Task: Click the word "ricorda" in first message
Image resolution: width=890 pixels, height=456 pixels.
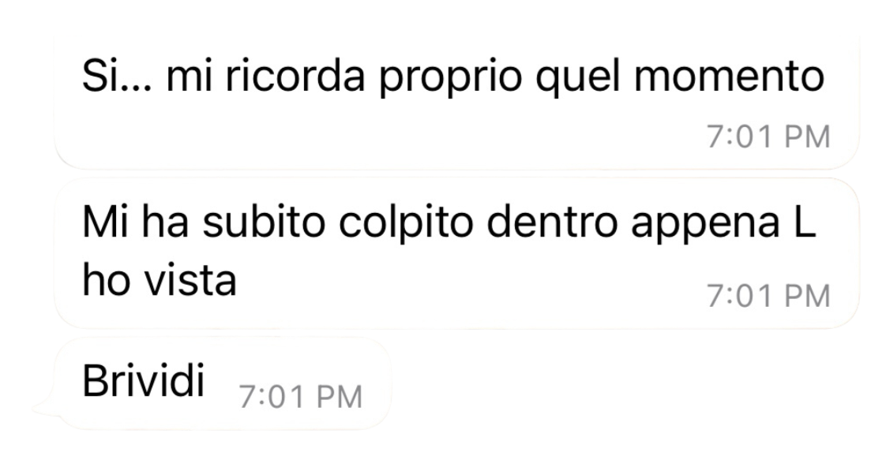Action: (x=295, y=76)
